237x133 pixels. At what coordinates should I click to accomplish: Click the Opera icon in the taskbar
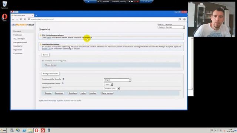tap(36, 130)
